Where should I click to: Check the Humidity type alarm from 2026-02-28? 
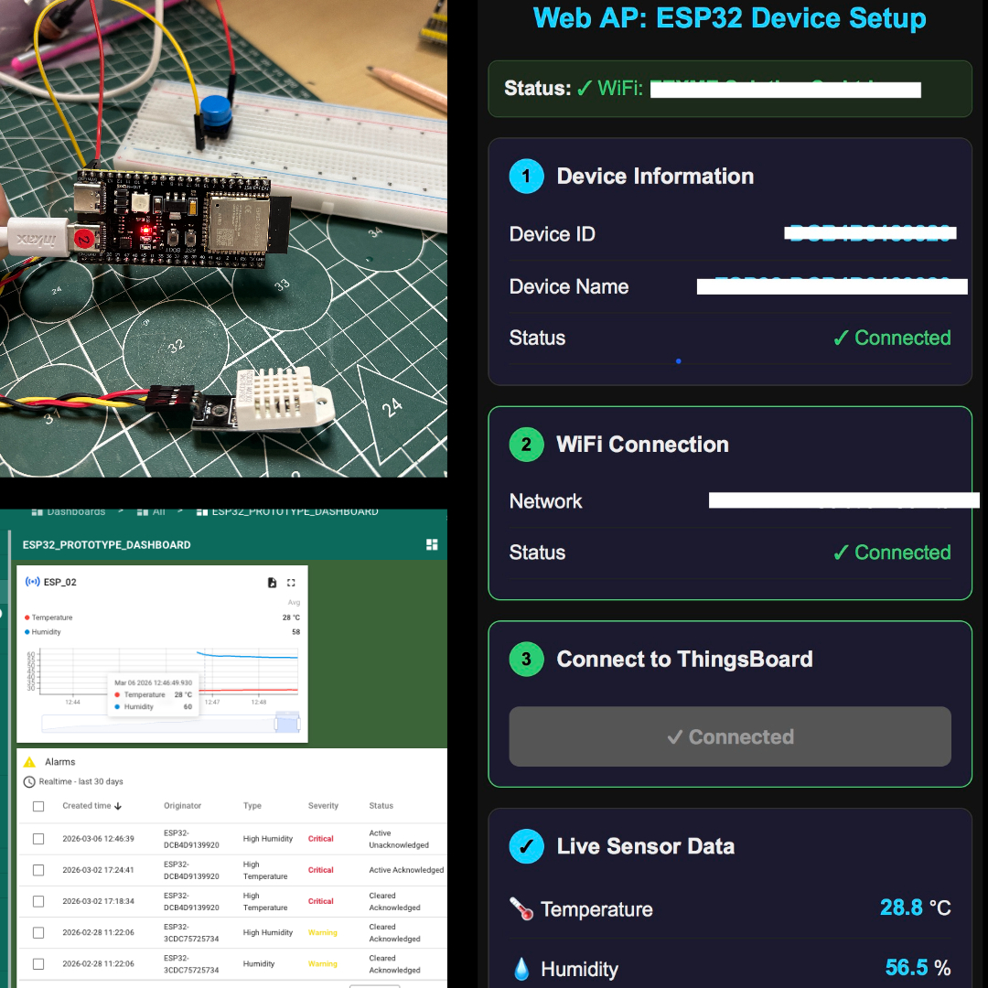point(38,964)
